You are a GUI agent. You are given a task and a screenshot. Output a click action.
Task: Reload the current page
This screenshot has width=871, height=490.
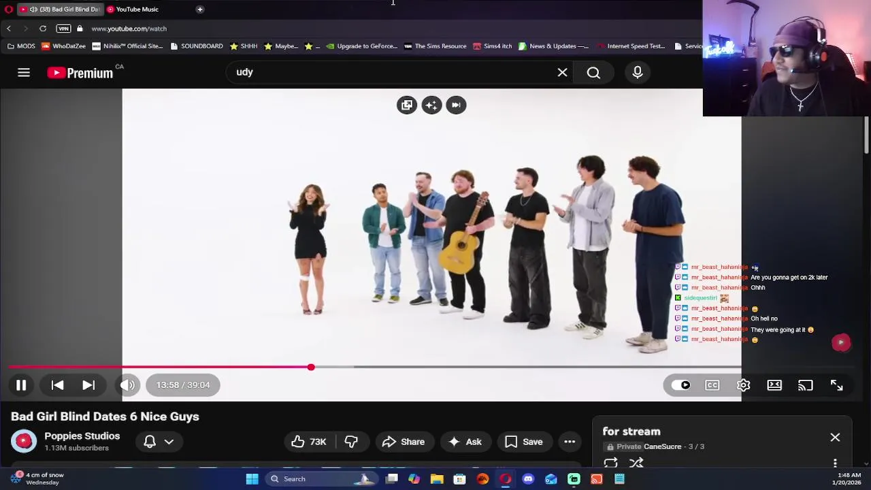tap(43, 29)
